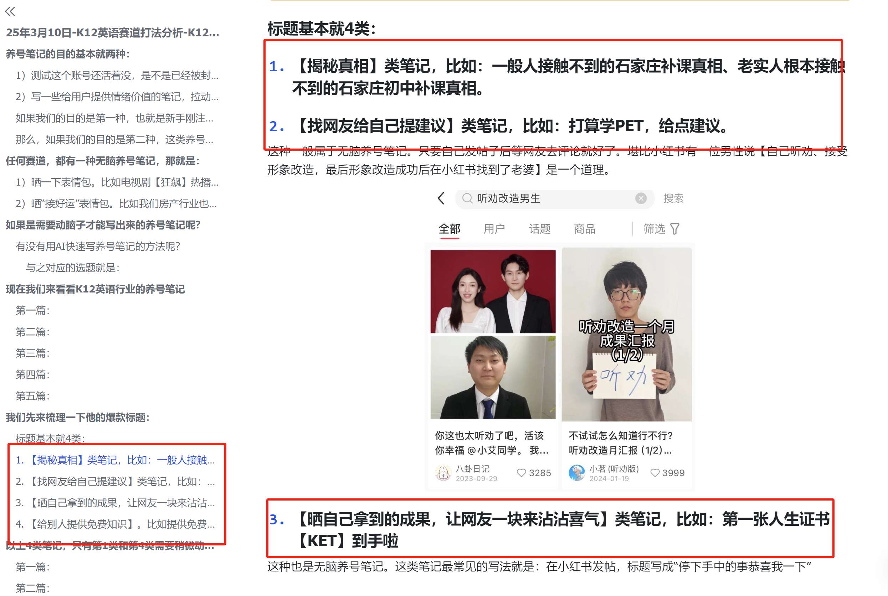The height and width of the screenshot is (596, 888).
Task: Click the 八卦日记 author avatar
Action: (x=443, y=473)
